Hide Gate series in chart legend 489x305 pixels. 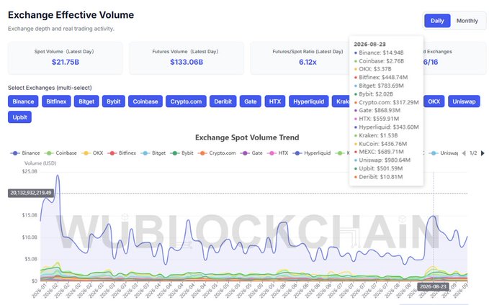251,153
